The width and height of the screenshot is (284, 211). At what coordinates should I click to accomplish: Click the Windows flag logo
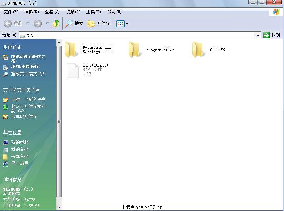point(276,12)
